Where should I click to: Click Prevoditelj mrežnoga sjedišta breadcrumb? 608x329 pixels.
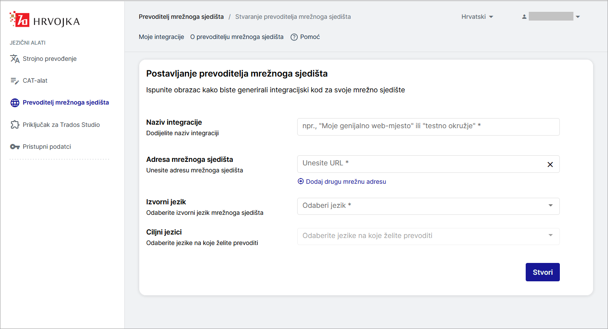(181, 17)
